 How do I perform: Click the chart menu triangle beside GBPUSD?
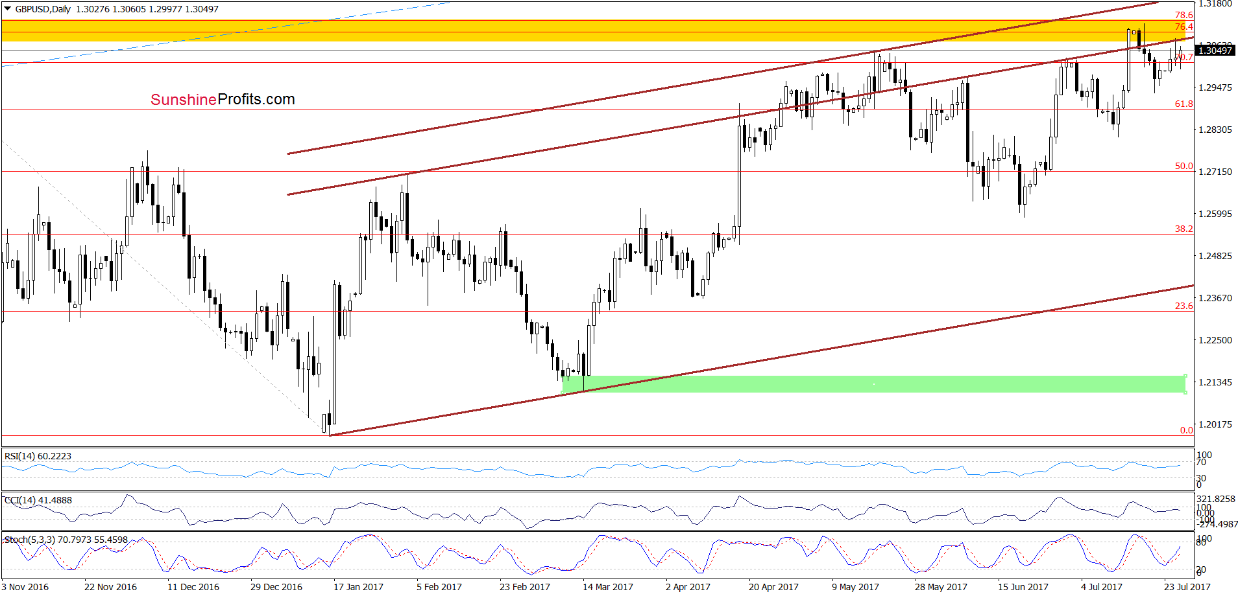(7, 9)
